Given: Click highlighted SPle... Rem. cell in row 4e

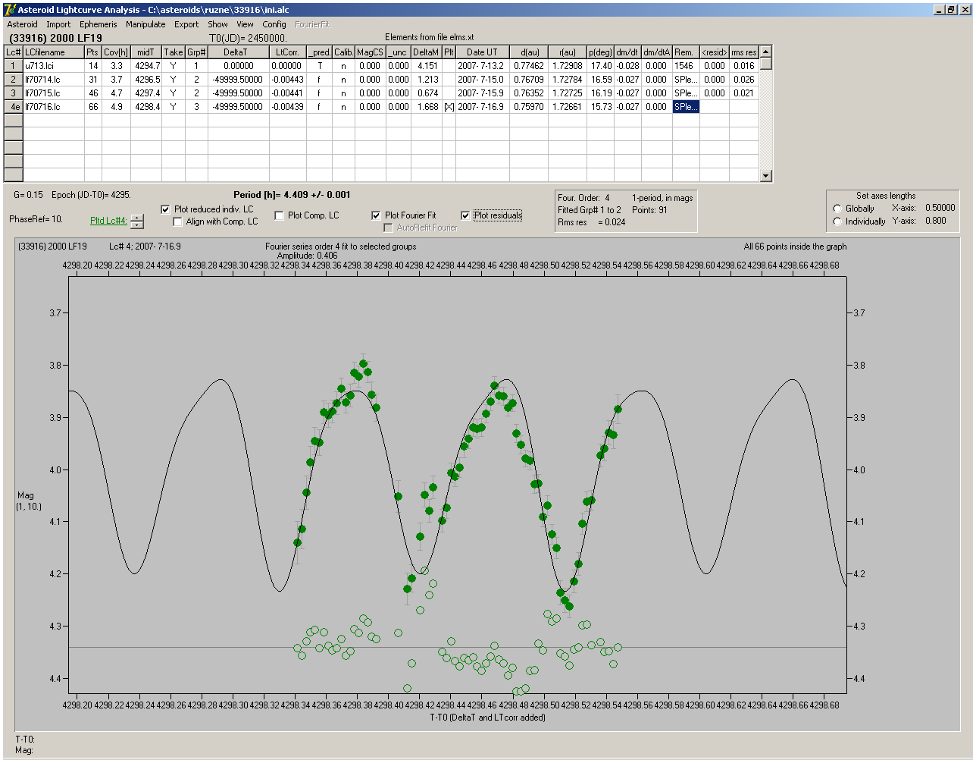Looking at the screenshot, I should pos(686,107).
